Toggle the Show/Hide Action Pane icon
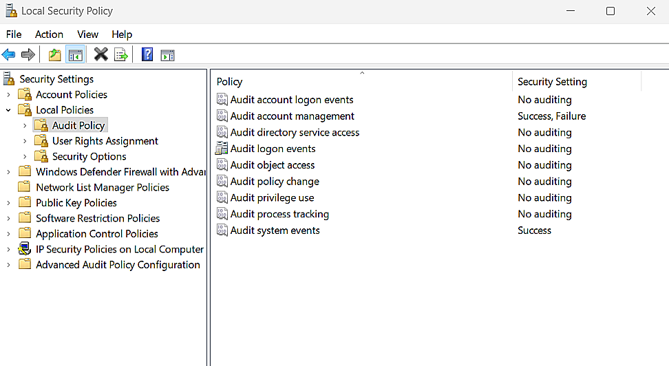Image resolution: width=669 pixels, height=366 pixels. [x=167, y=55]
